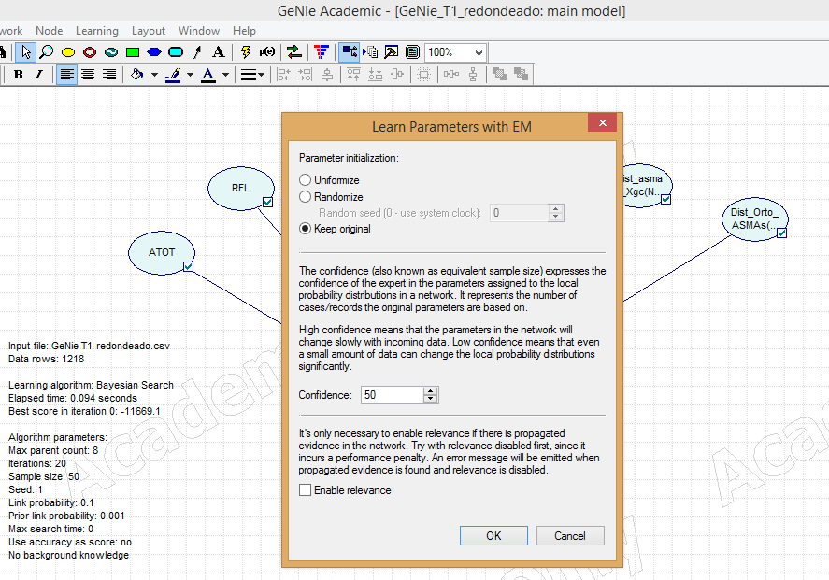829x580 pixels.
Task: Toggle the checkmark on the ATOT node
Action: [x=188, y=267]
